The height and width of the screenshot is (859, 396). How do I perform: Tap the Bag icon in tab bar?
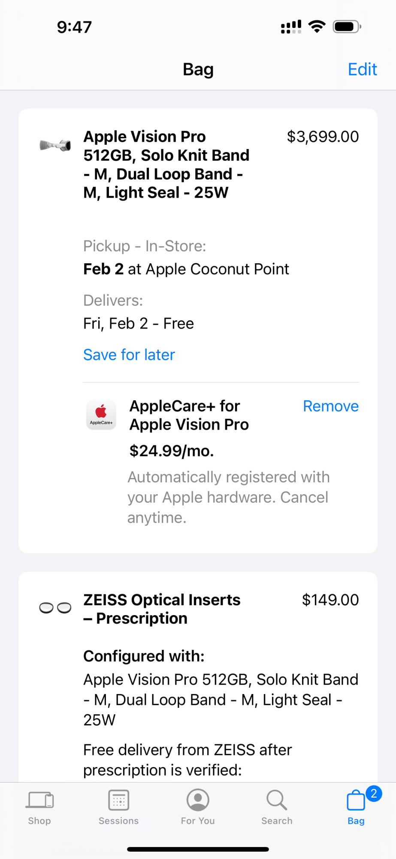click(356, 801)
